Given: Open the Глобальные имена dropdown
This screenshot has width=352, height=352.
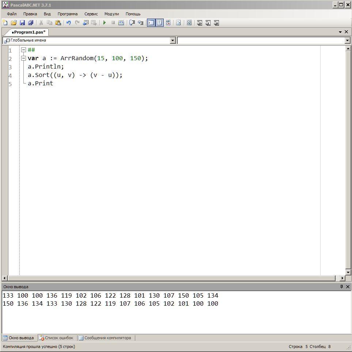Looking at the screenshot, I should [173, 40].
